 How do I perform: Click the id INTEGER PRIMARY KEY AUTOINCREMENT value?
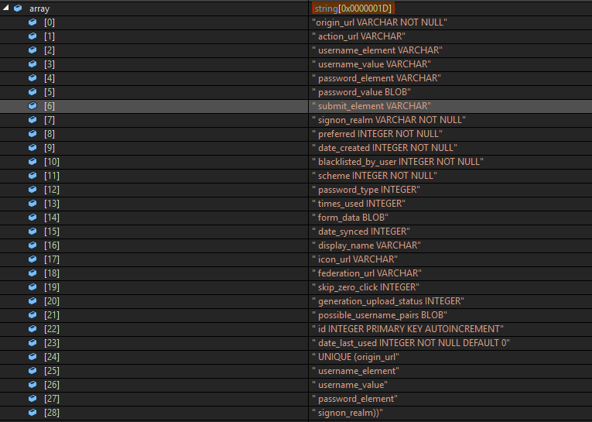point(407,328)
